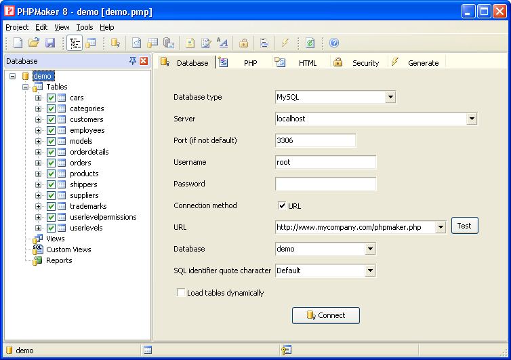Viewport: 511px width, 360px height.
Task: Open a project with the folder icon
Action: point(34,43)
